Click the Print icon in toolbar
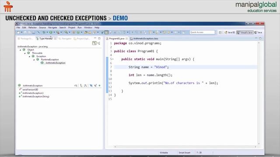The image size is (280, 157). 34,32
